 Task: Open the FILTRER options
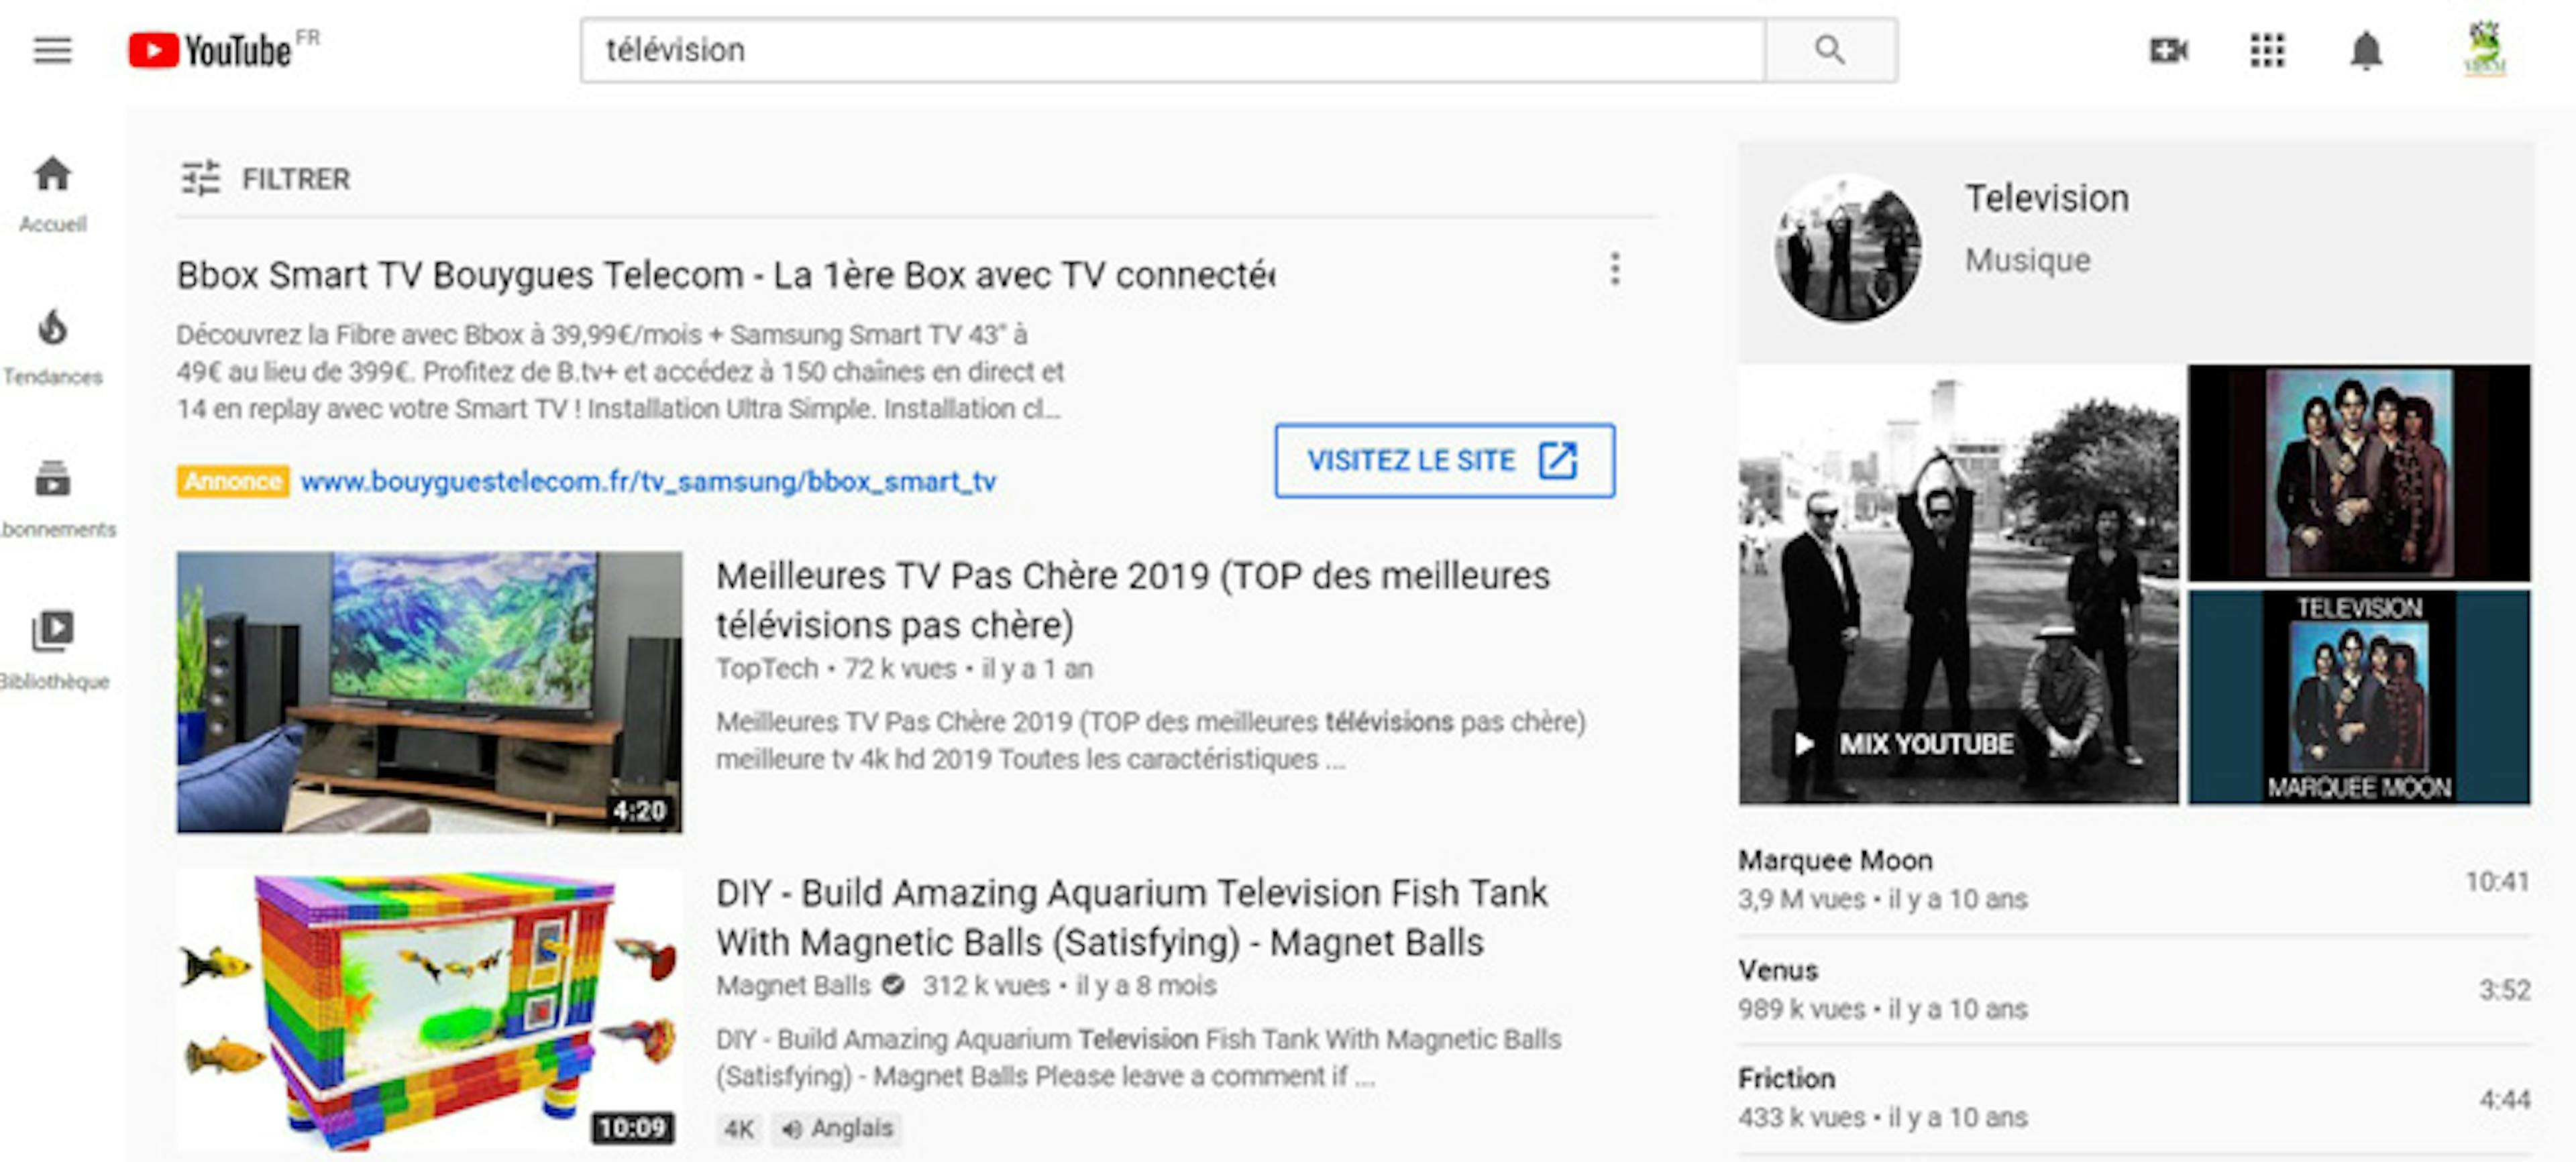(x=265, y=179)
